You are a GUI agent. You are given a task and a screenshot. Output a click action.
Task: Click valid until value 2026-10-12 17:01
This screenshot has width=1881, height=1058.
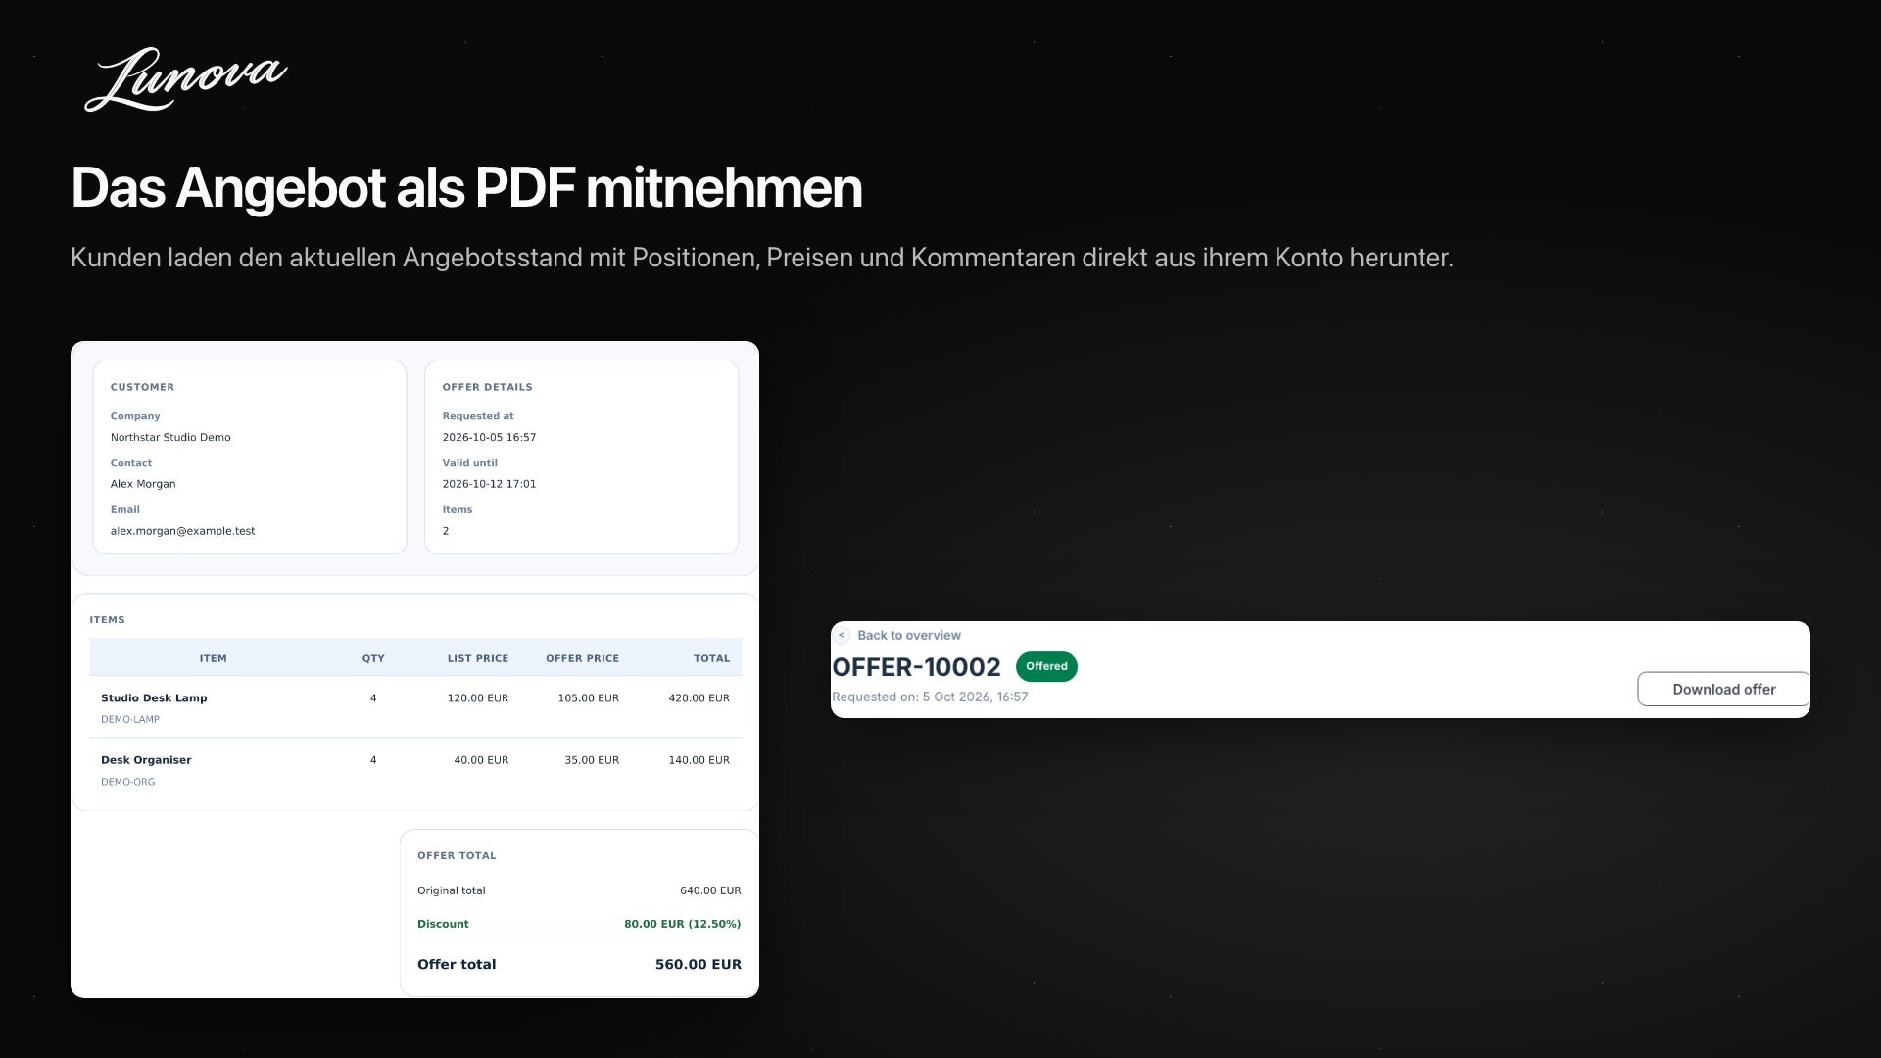[489, 484]
